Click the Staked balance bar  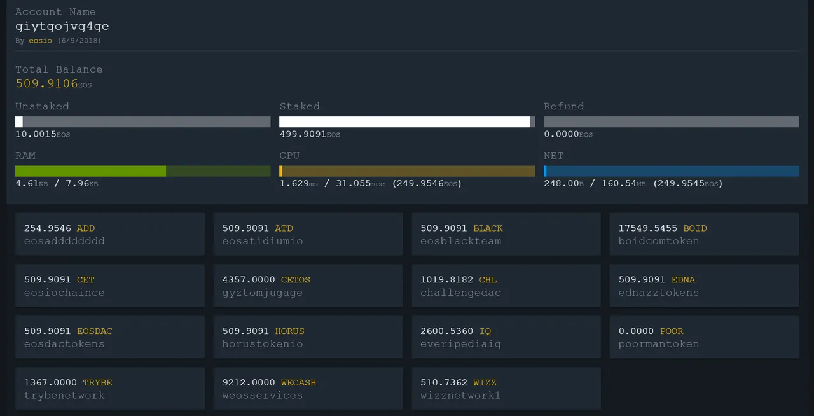coord(407,121)
